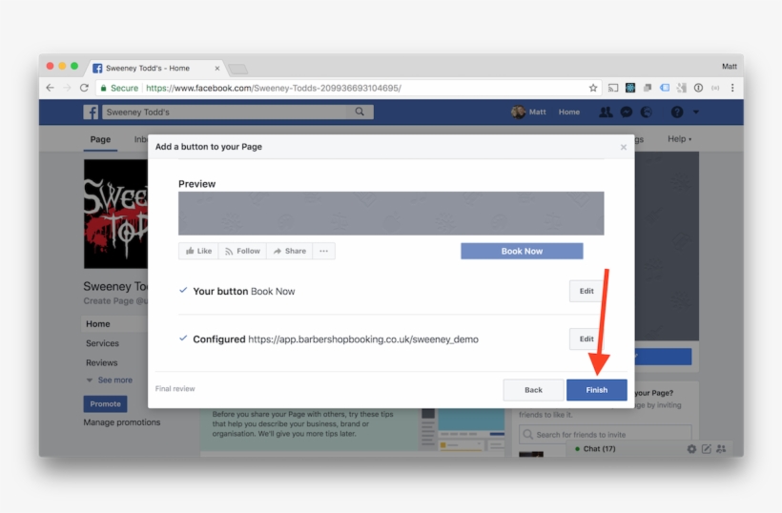Bookmark the page with star icon
Viewport: 782px width, 513px height.
pos(593,88)
